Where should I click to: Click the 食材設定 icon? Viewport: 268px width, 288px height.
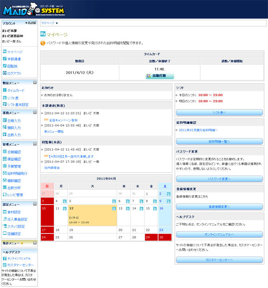click(5, 212)
